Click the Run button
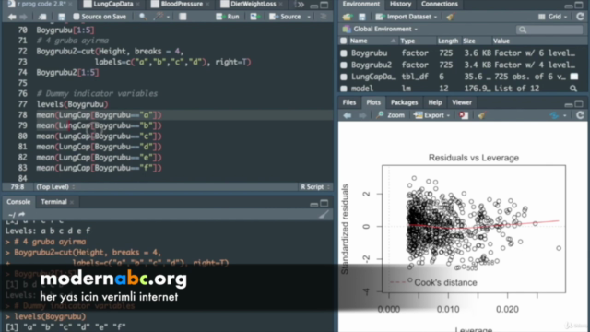Screen dimensions: 590x332 [x=228, y=17]
